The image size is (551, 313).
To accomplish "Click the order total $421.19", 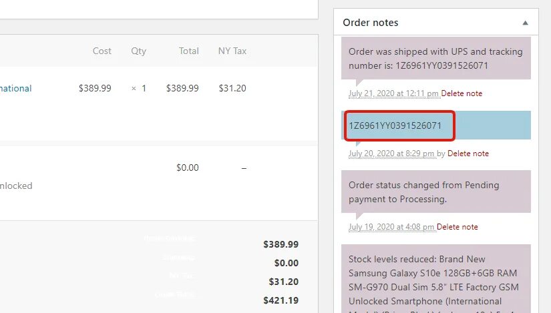I will pos(281,300).
